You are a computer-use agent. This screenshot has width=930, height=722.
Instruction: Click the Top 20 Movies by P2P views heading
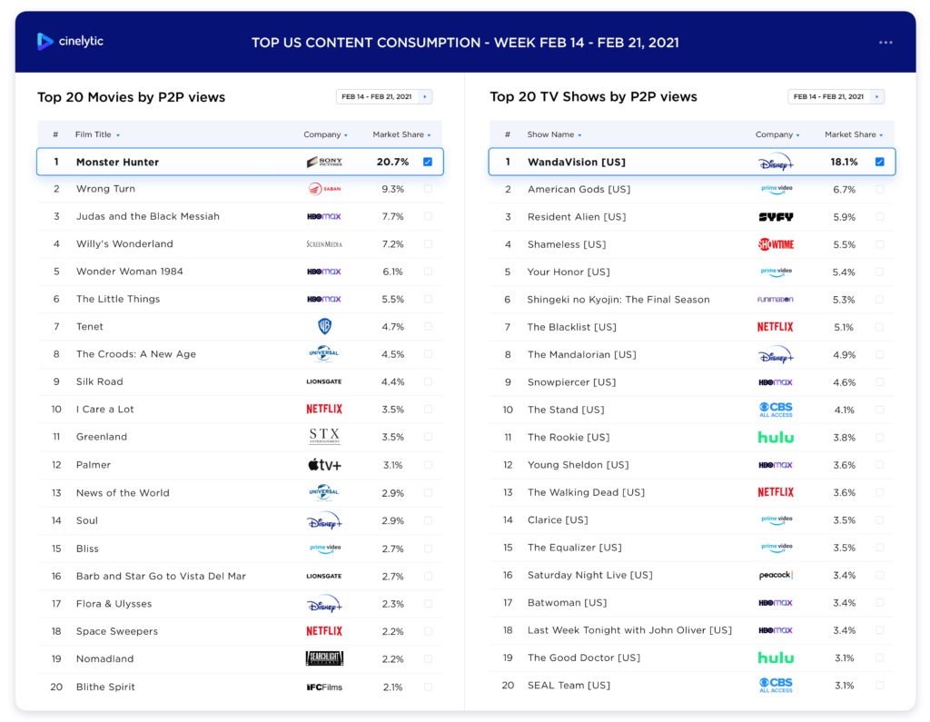131,97
